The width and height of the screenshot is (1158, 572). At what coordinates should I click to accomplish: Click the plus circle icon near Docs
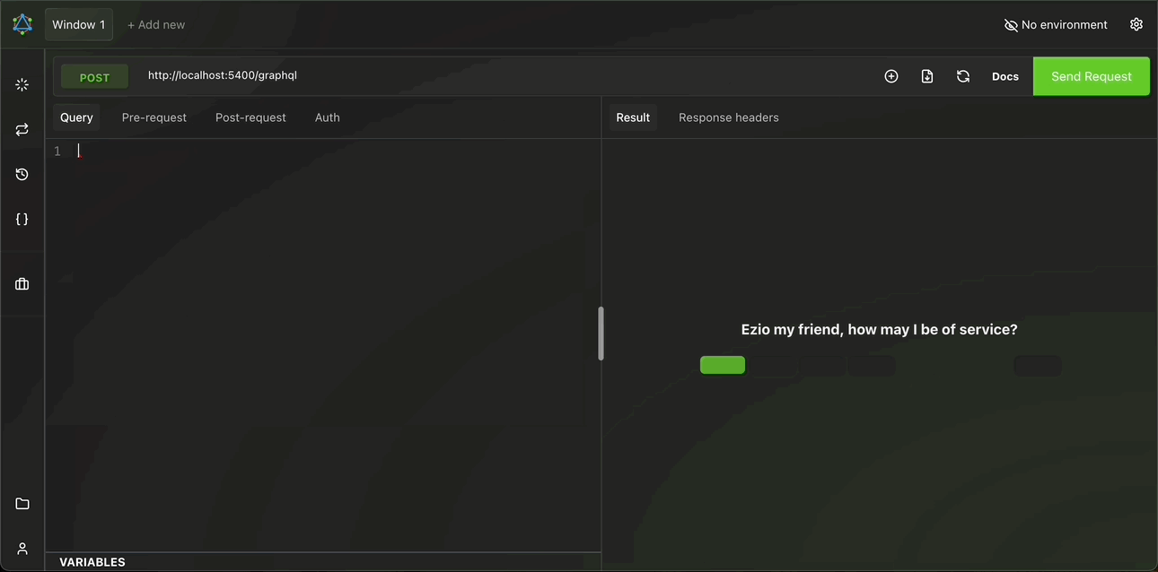tap(891, 76)
